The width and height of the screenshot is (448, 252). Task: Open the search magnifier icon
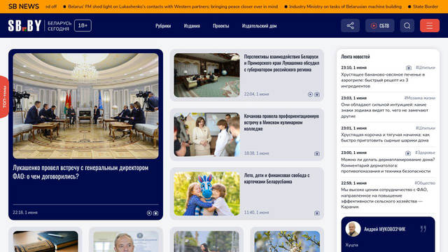pyautogui.click(x=407, y=26)
